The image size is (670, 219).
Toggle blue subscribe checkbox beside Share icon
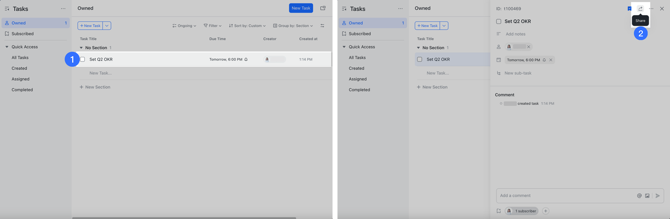coord(629,9)
